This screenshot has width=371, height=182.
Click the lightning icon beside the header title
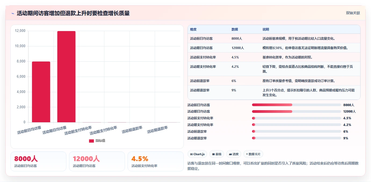tap(13, 13)
